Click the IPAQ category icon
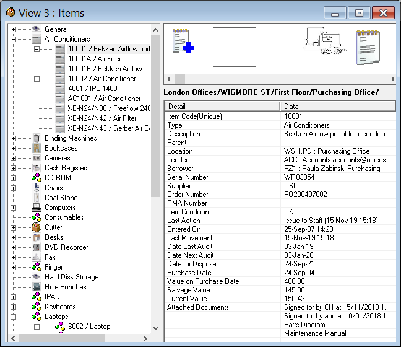This screenshot has height=347, width=401. 37,297
